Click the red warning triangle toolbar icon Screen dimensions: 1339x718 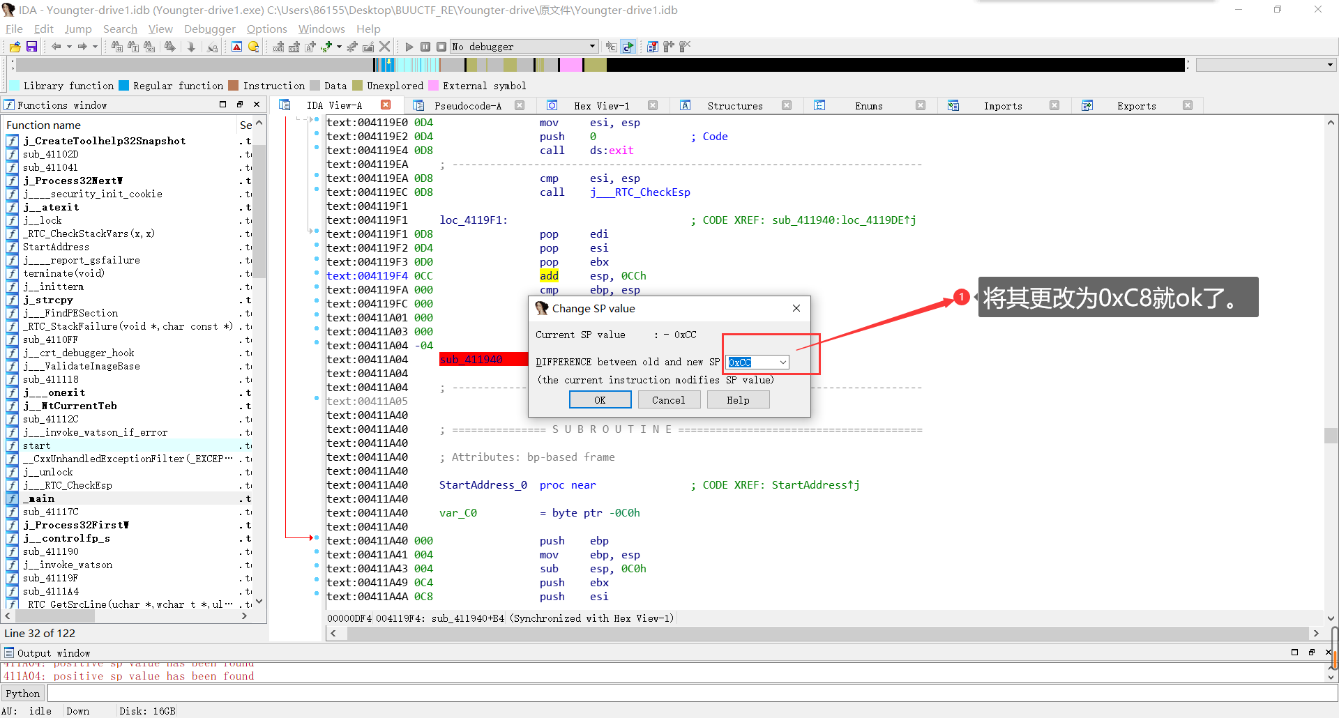[236, 47]
